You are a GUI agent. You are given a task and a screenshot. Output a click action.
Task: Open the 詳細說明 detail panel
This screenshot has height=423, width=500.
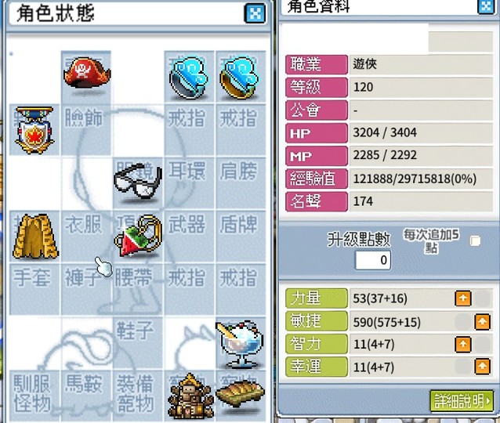(462, 401)
